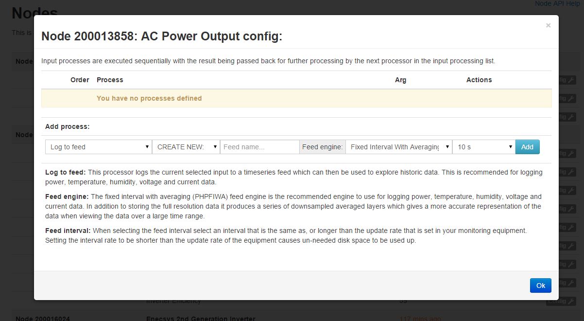Click the Order column header
584x321 pixels.
pyautogui.click(x=80, y=80)
